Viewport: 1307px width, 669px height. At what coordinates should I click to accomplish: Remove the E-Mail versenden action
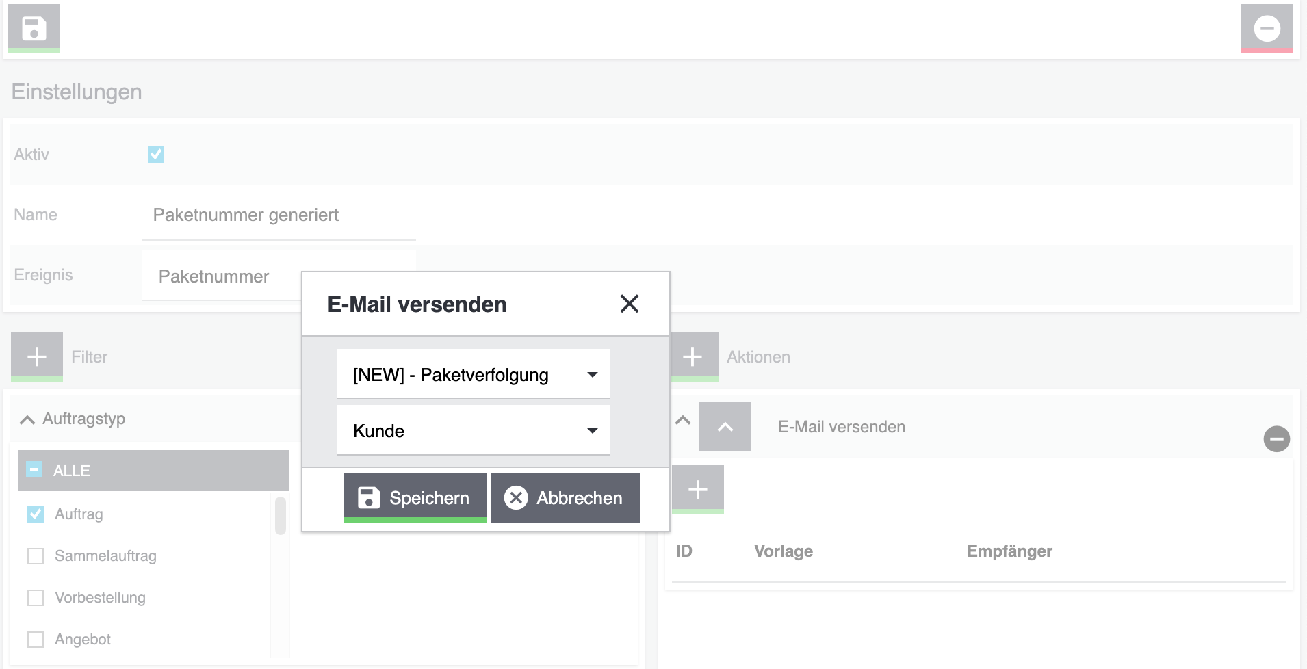(x=1276, y=439)
